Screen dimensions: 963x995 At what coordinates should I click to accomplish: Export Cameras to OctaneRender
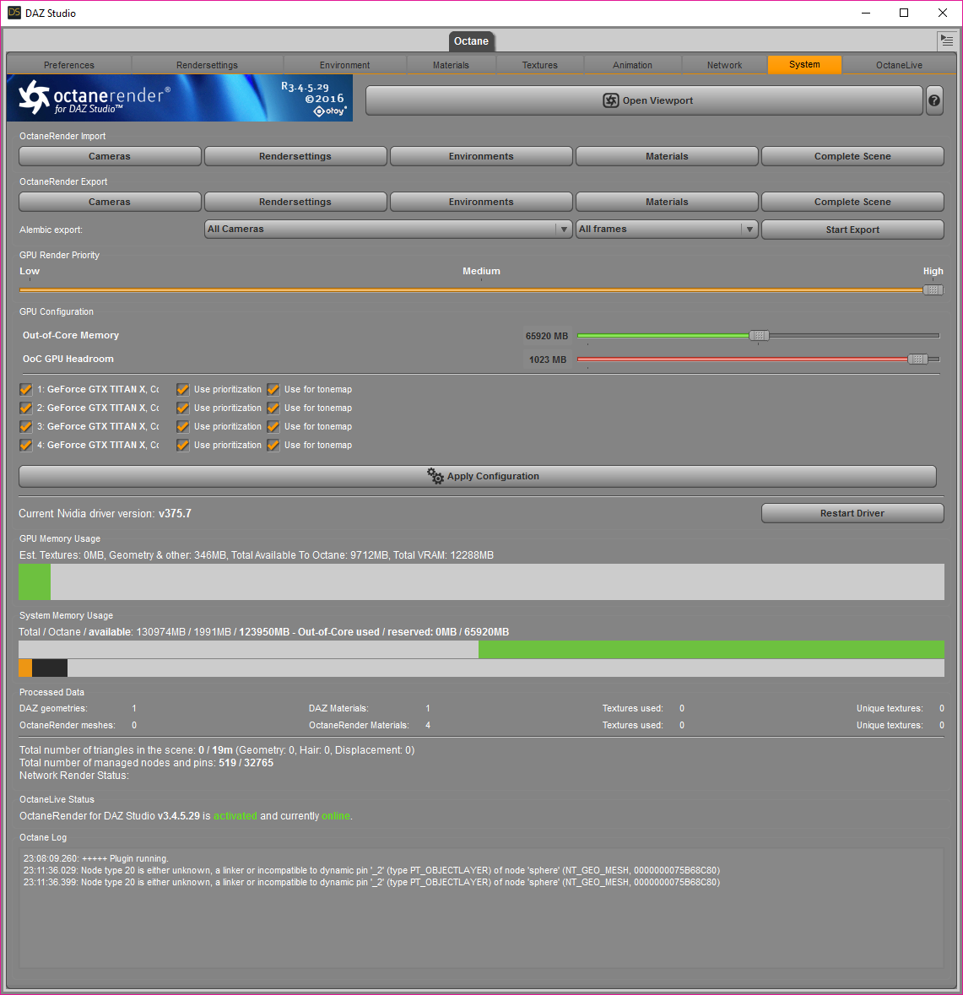pyautogui.click(x=110, y=202)
